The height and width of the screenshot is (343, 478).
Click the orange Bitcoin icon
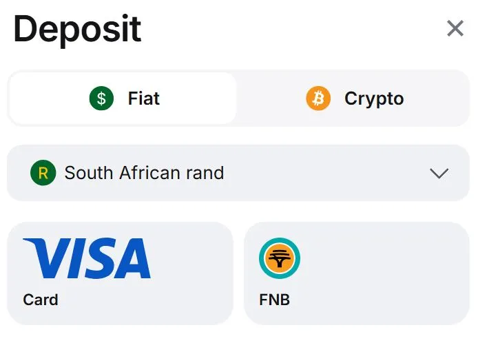click(318, 98)
